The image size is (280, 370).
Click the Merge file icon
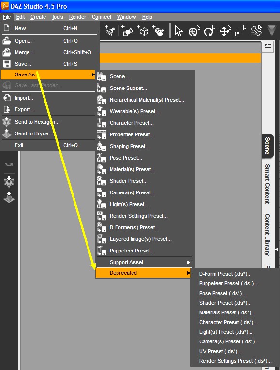[7, 52]
